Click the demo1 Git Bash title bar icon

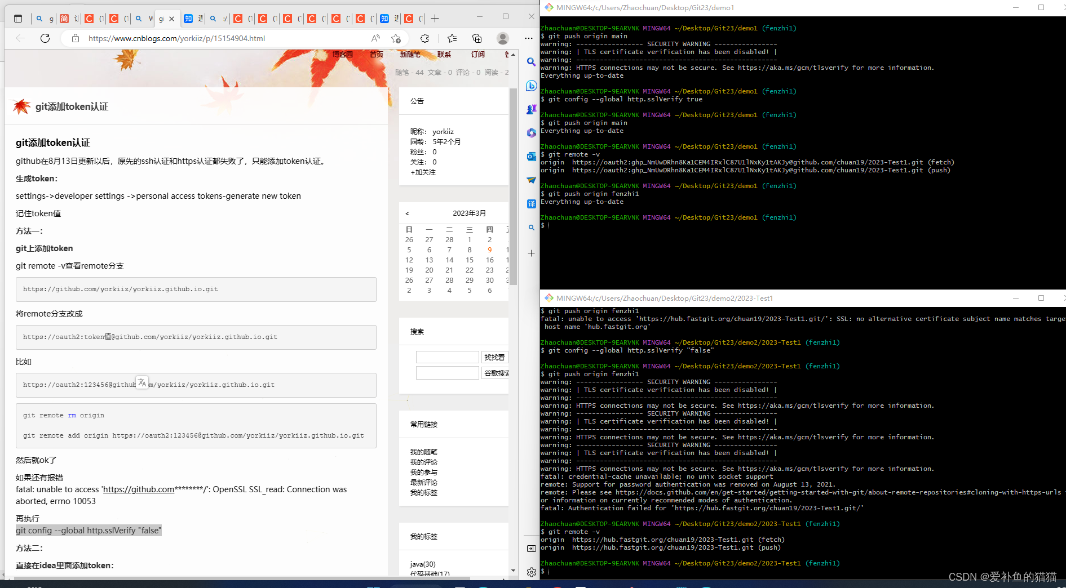coord(549,7)
